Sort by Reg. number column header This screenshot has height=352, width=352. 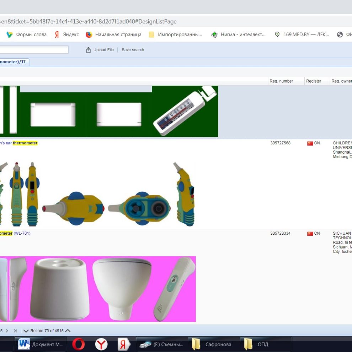[281, 81]
